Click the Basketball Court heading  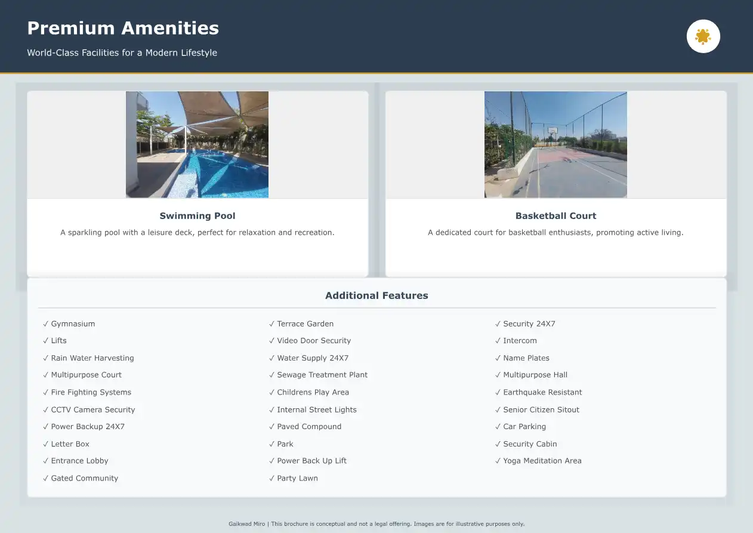556,216
